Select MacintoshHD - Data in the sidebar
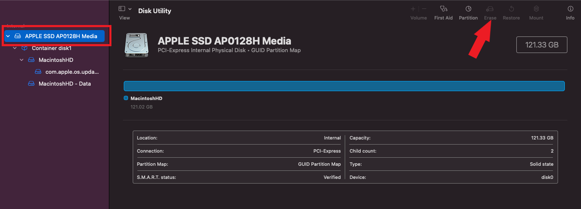The height and width of the screenshot is (209, 581). point(64,84)
